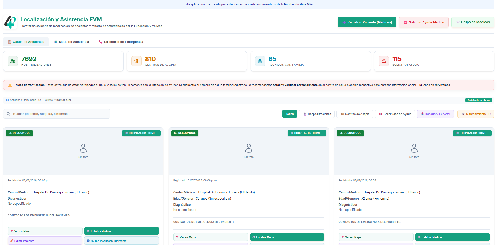Click Actualizar ahora button
The width and height of the screenshot is (497, 245).
pos(479,100)
